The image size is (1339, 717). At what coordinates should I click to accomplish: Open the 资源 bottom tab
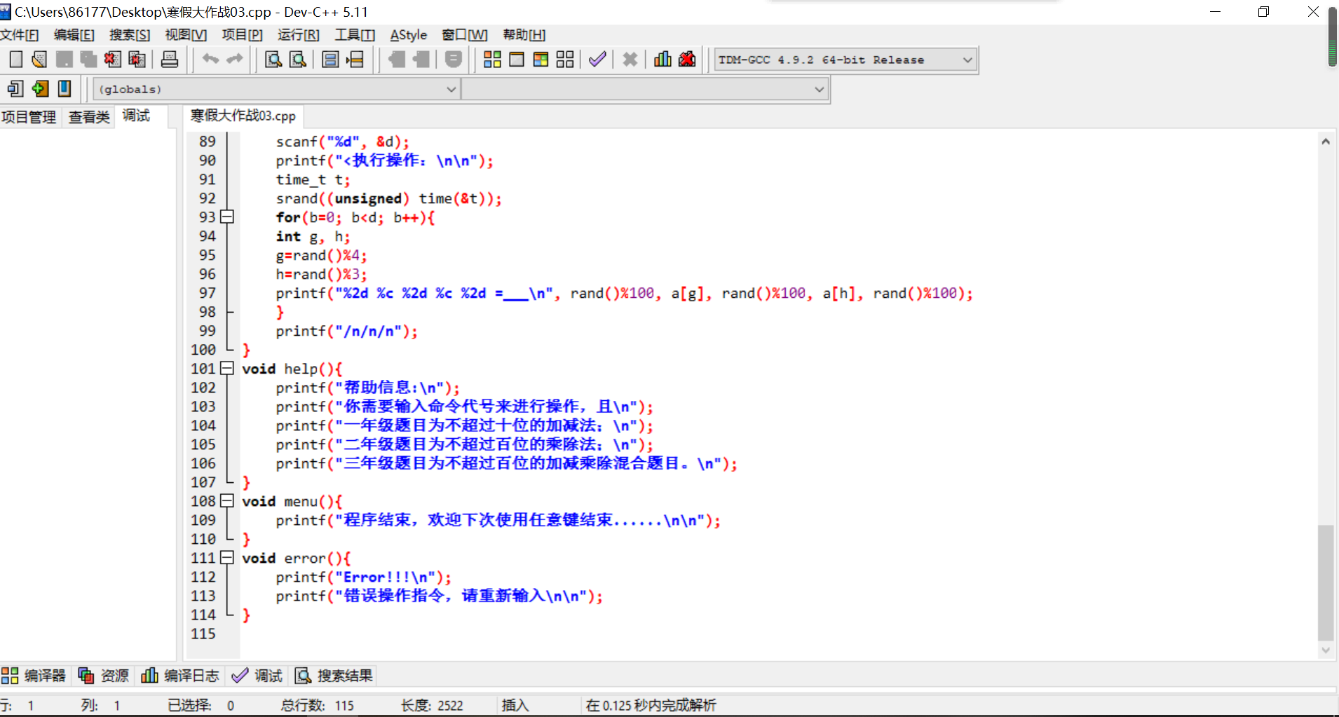click(x=104, y=676)
